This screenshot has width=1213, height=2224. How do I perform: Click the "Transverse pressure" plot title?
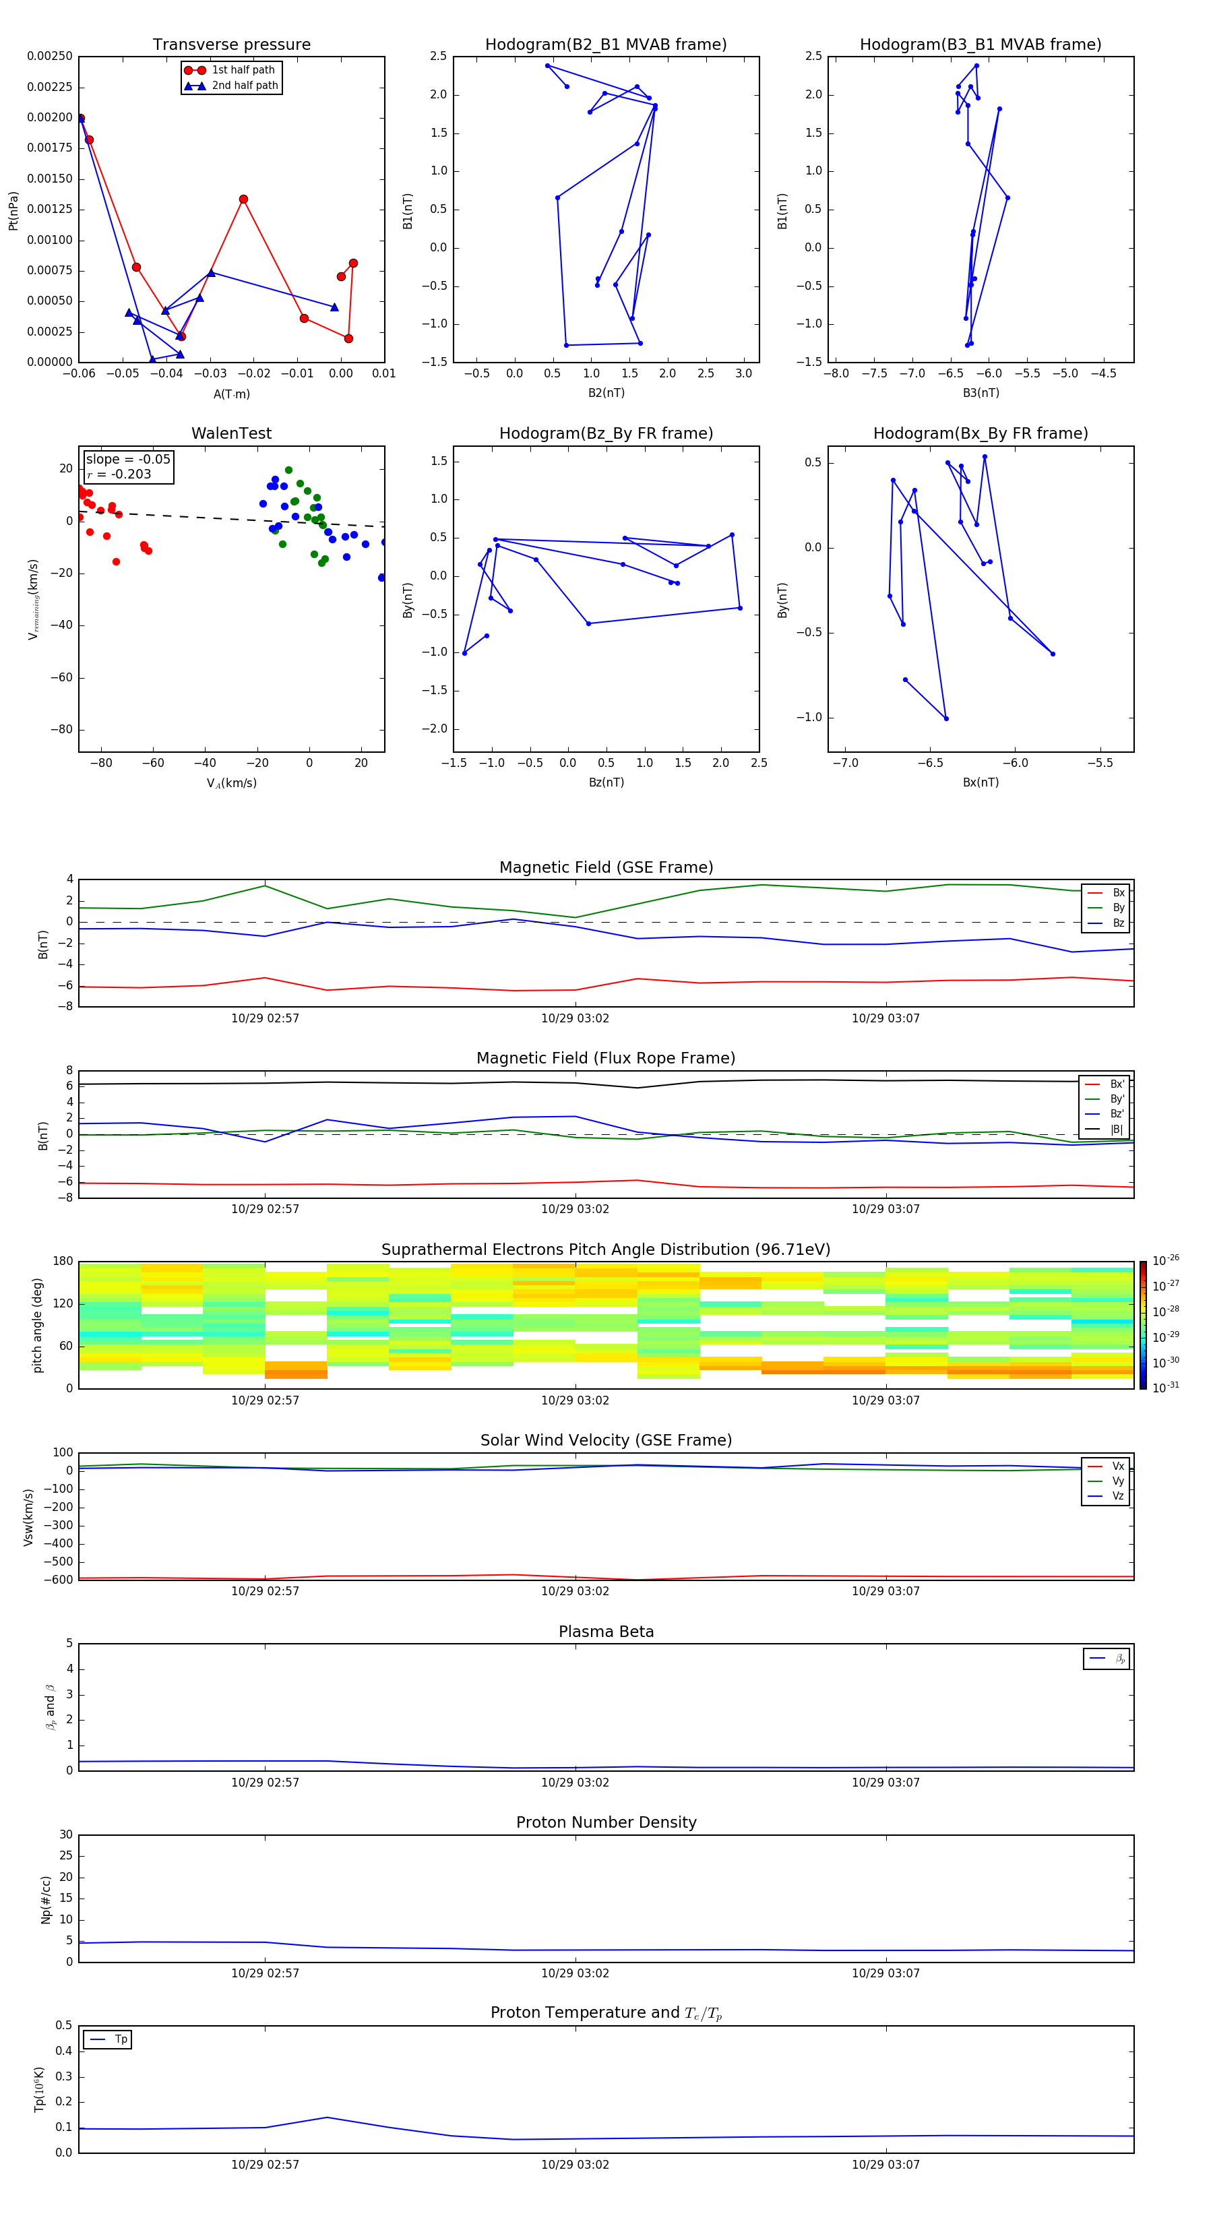[231, 45]
